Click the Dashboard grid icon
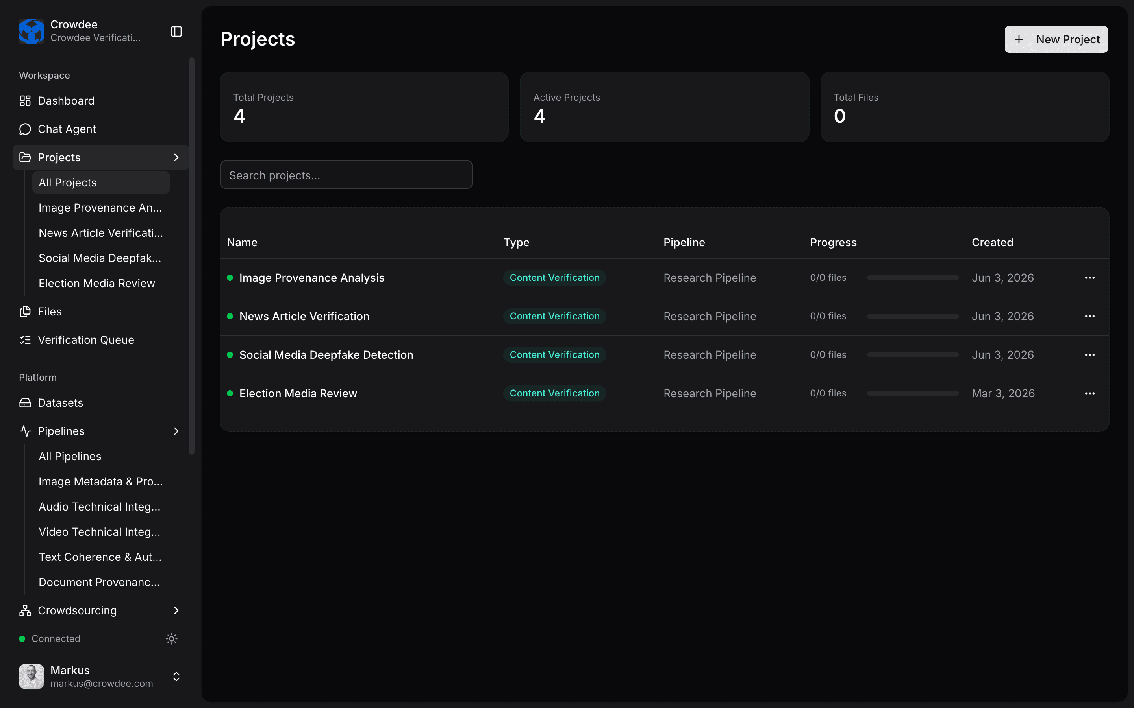The image size is (1134, 708). coord(25,101)
